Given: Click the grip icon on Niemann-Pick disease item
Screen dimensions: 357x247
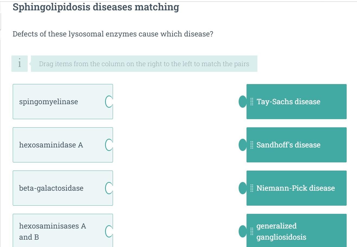Looking at the screenshot, I should 251,188.
